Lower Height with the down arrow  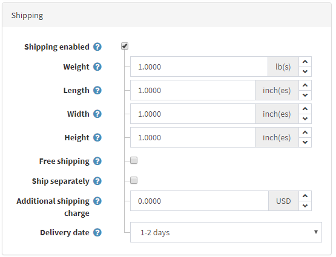(x=305, y=142)
